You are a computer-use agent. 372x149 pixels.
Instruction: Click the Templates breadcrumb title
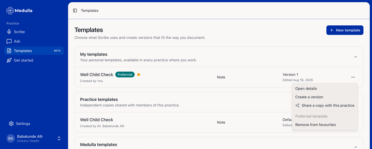tap(90, 11)
